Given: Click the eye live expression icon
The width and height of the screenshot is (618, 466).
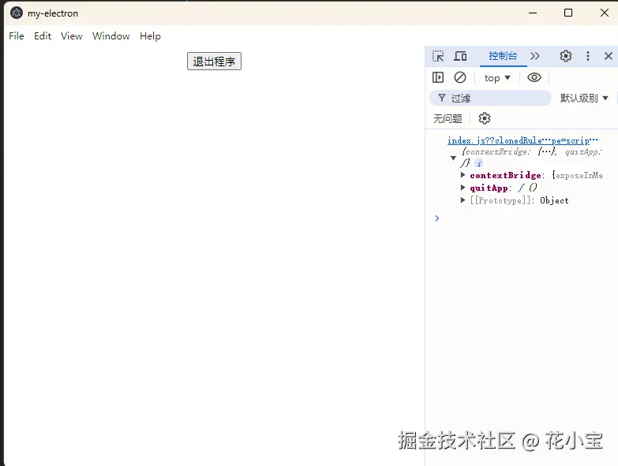Looking at the screenshot, I should click(x=534, y=77).
